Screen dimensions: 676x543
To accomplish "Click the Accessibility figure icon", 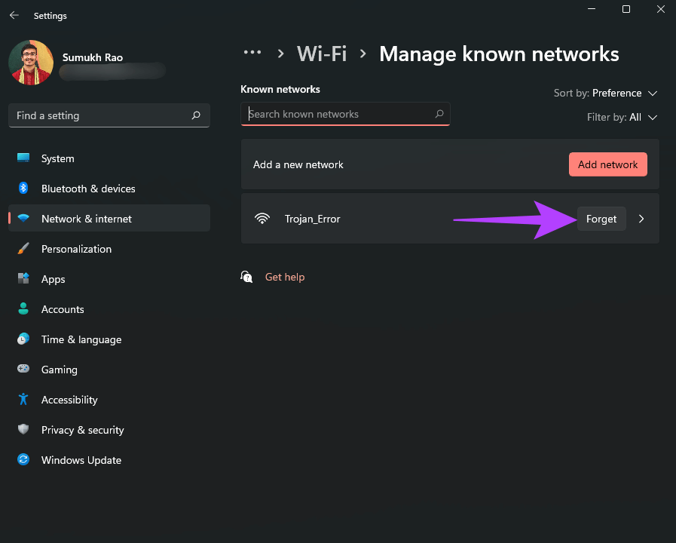I will [x=23, y=399].
